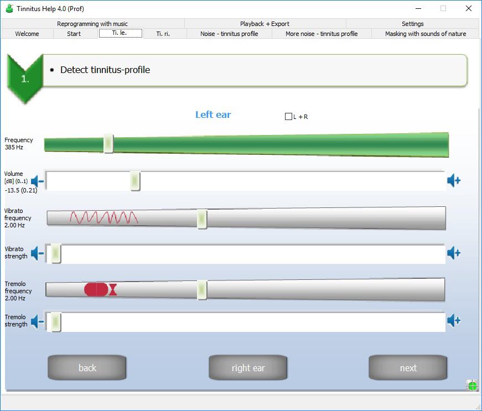Enable the L + R checkbox
This screenshot has width=482, height=411.
tap(288, 117)
